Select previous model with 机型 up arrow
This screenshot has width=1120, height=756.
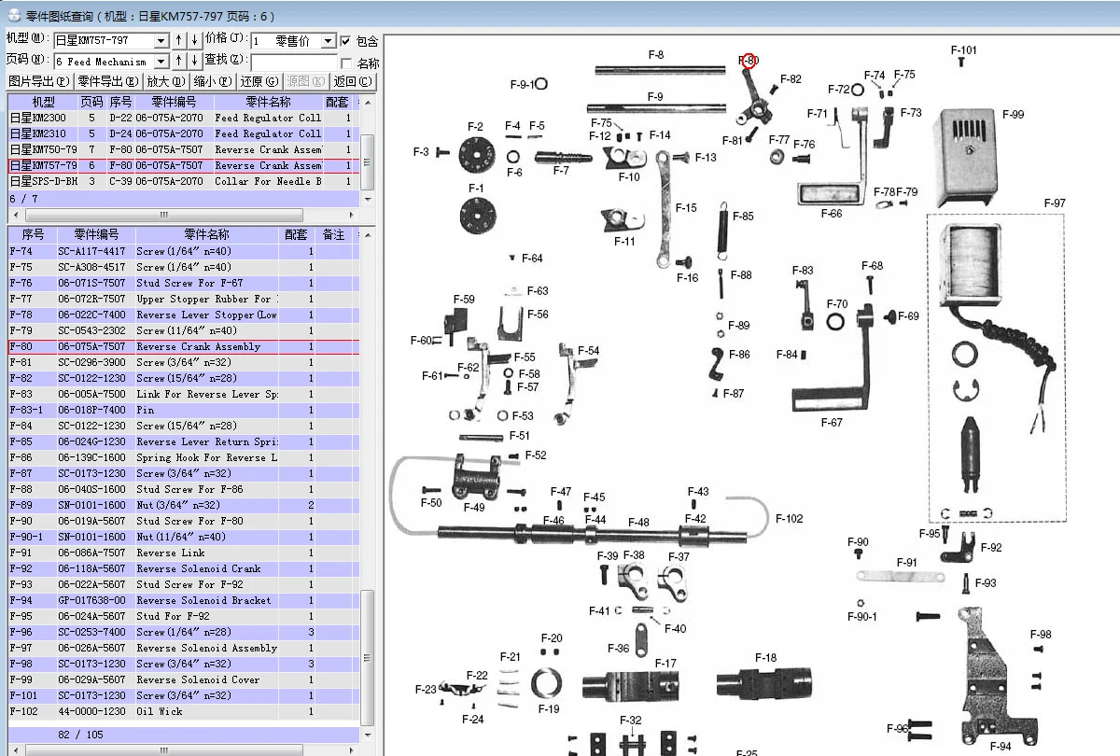pos(179,40)
